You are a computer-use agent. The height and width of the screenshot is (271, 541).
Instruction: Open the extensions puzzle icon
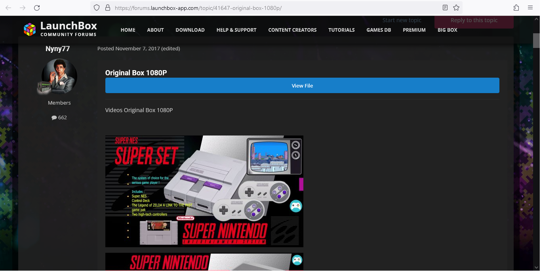point(516,8)
